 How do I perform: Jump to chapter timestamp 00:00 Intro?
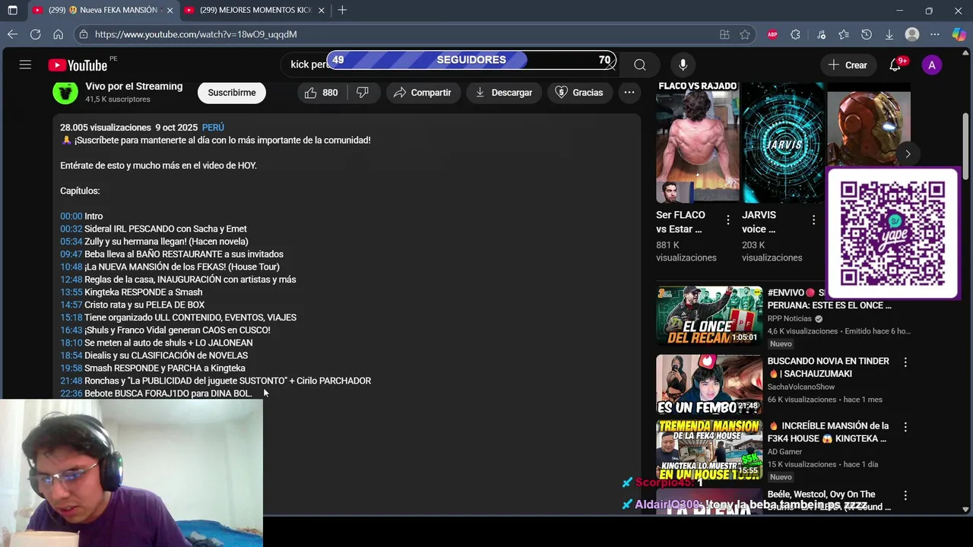(71, 217)
